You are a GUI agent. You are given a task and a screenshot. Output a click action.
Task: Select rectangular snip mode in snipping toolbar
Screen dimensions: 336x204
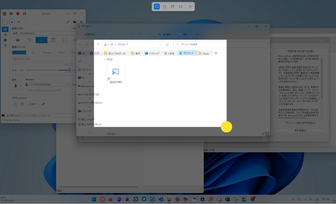point(157,7)
